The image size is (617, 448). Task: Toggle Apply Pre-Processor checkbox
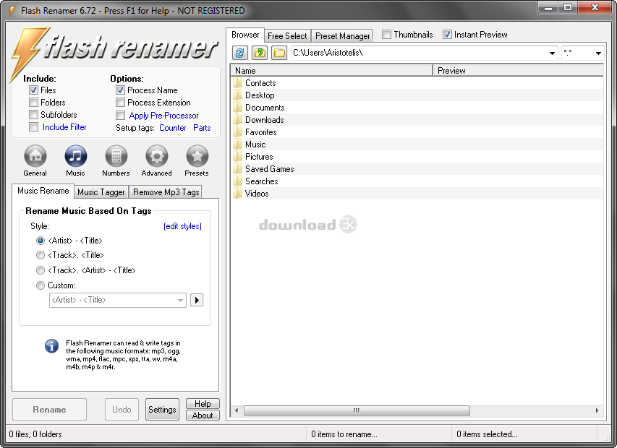click(x=120, y=115)
